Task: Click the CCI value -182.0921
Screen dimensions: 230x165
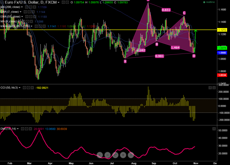Action: [x=42, y=88]
